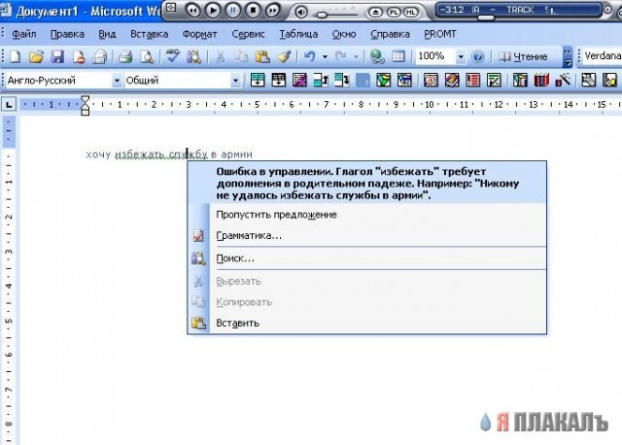Click the Cut scissors icon in the toolbar
Screen dimensions: 622x445
pyautogui.click(x=220, y=56)
